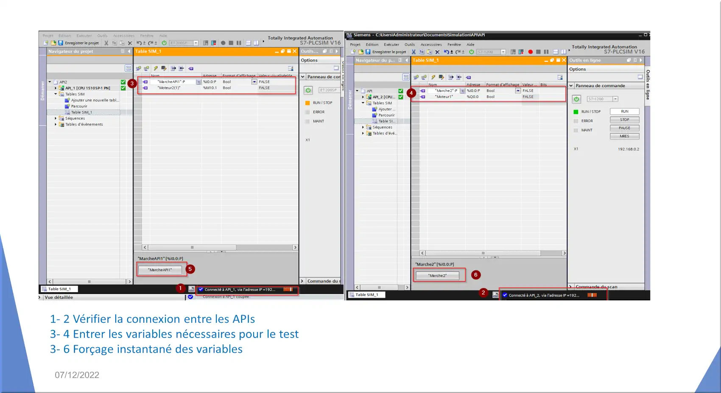The image size is (721, 393).
Task: Click the "Moteur2(1)" name cell in left table
Action: coord(169,88)
